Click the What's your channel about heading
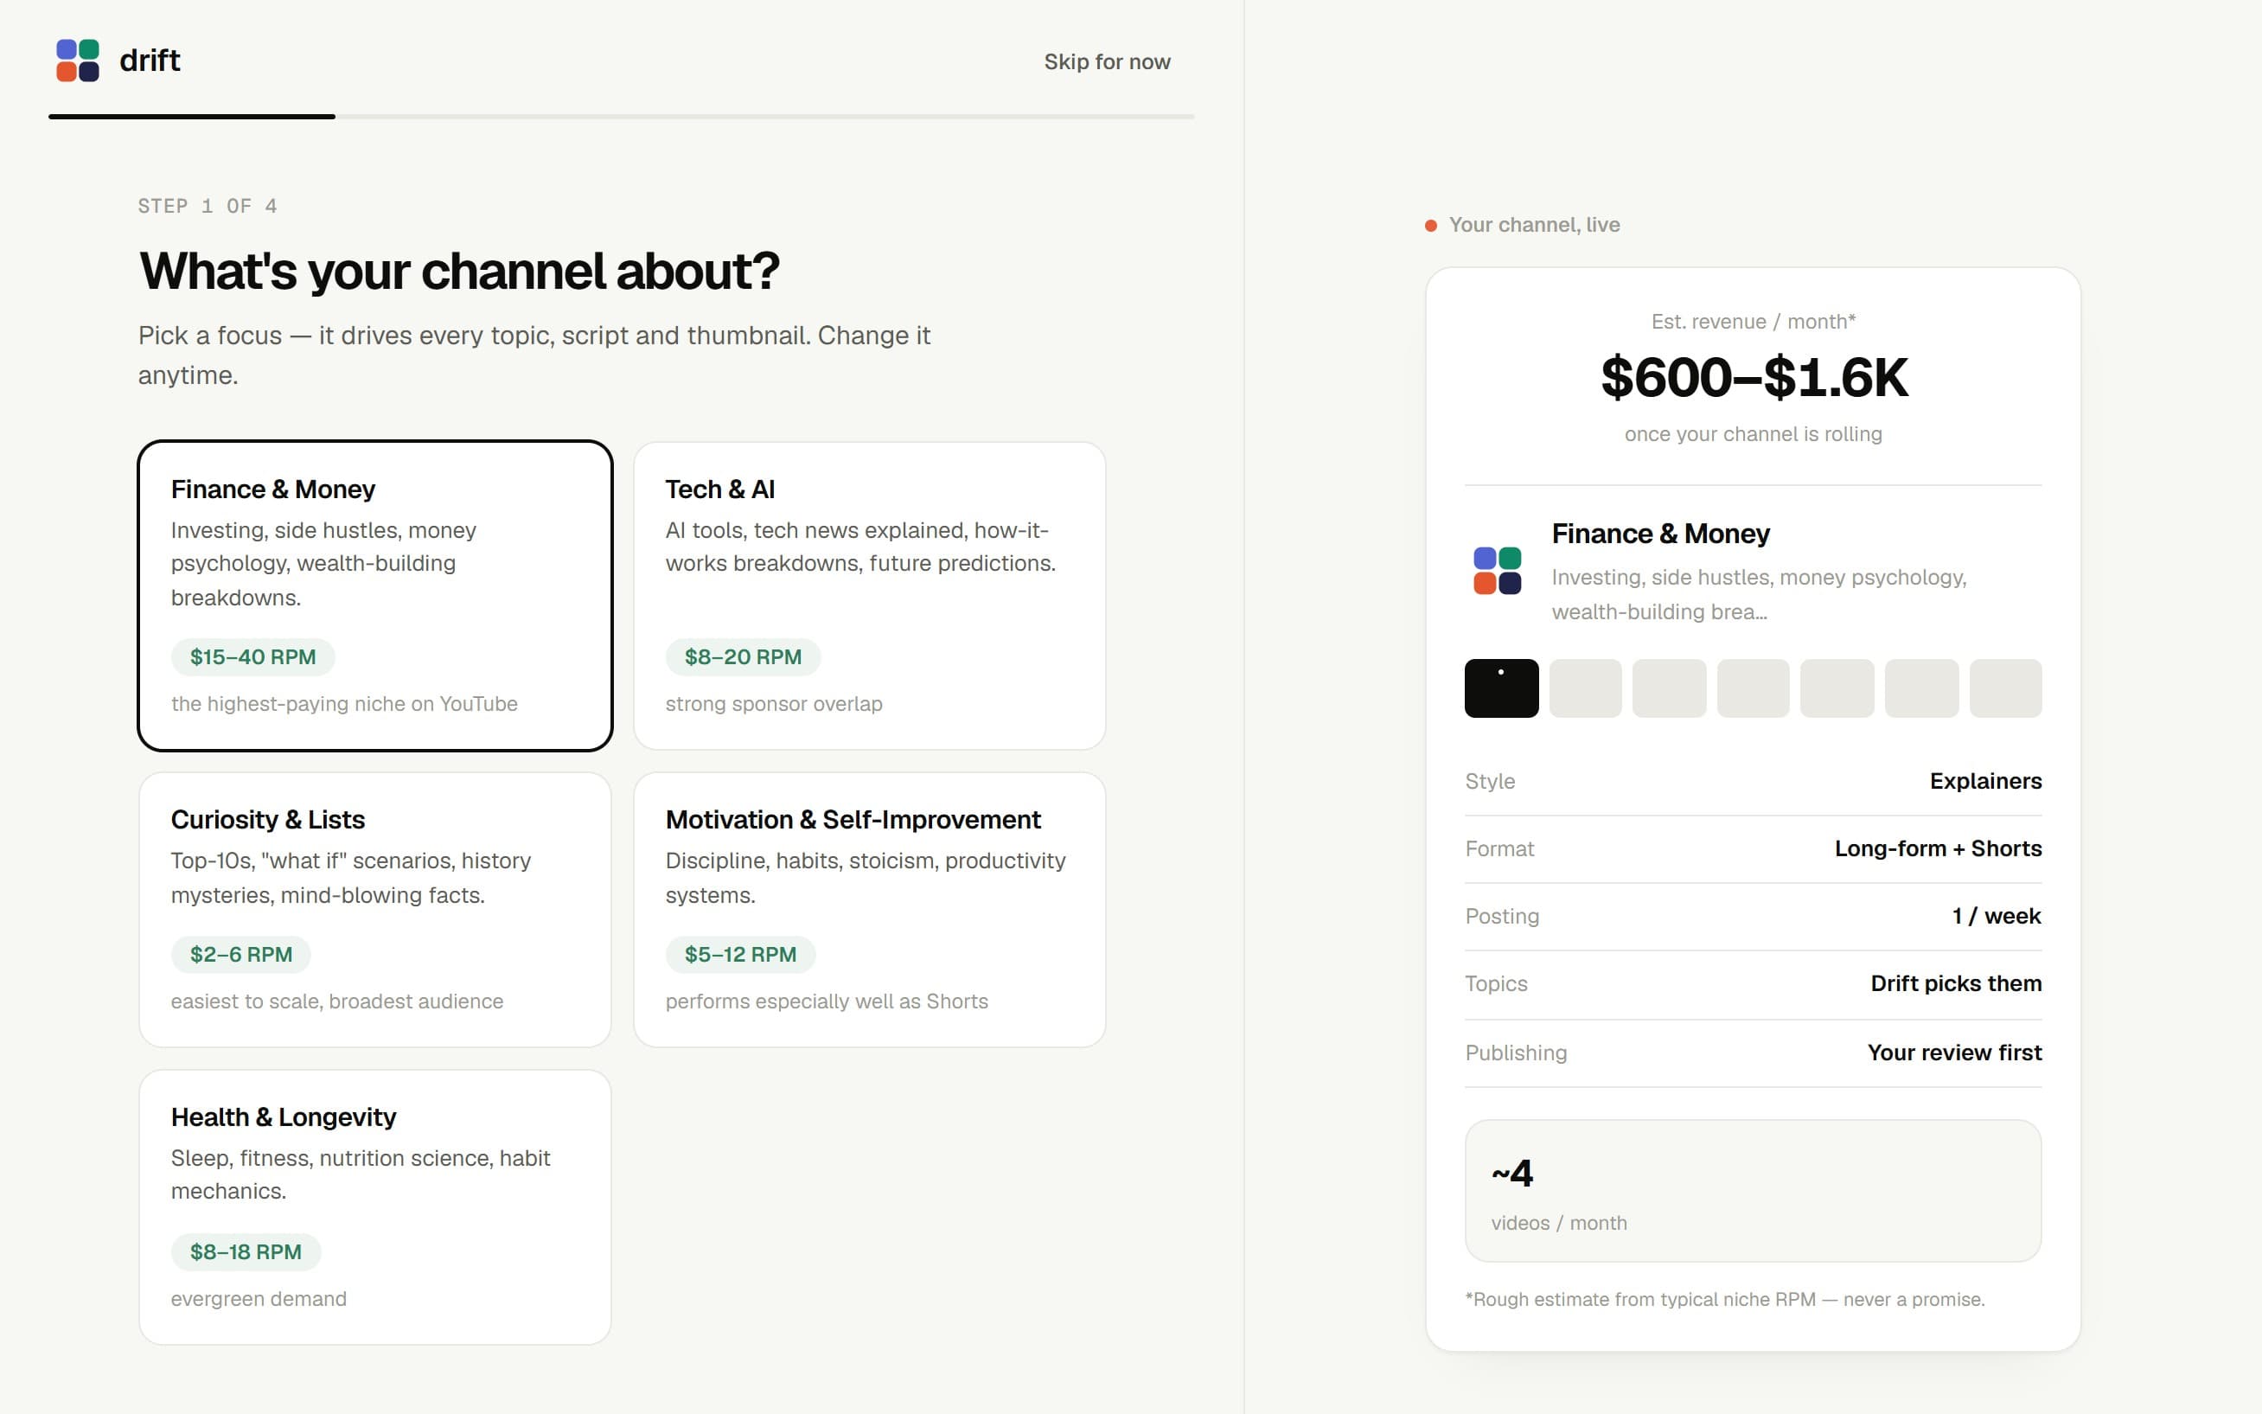2262x1414 pixels. click(x=459, y=272)
